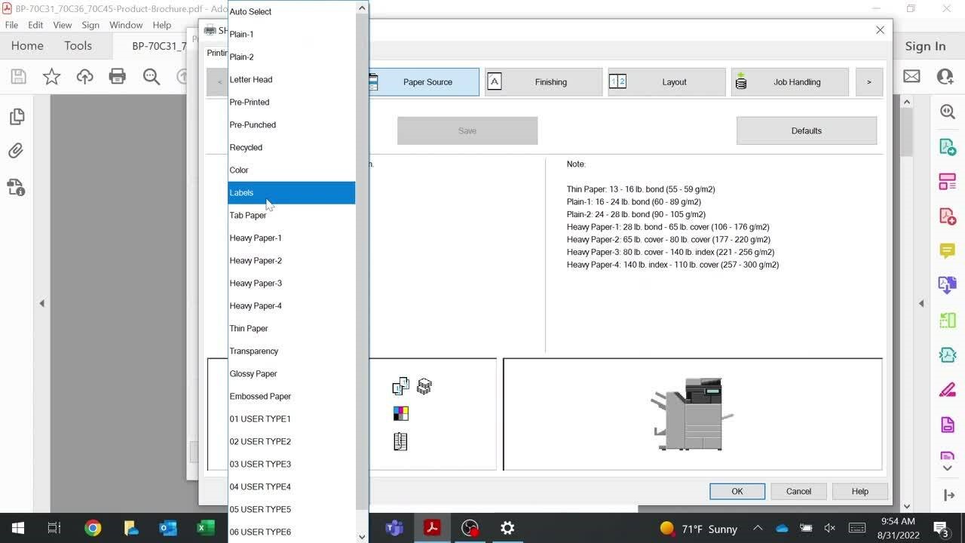The width and height of the screenshot is (965, 543).
Task: Click Sign In link in Acrobat
Action: click(x=925, y=46)
